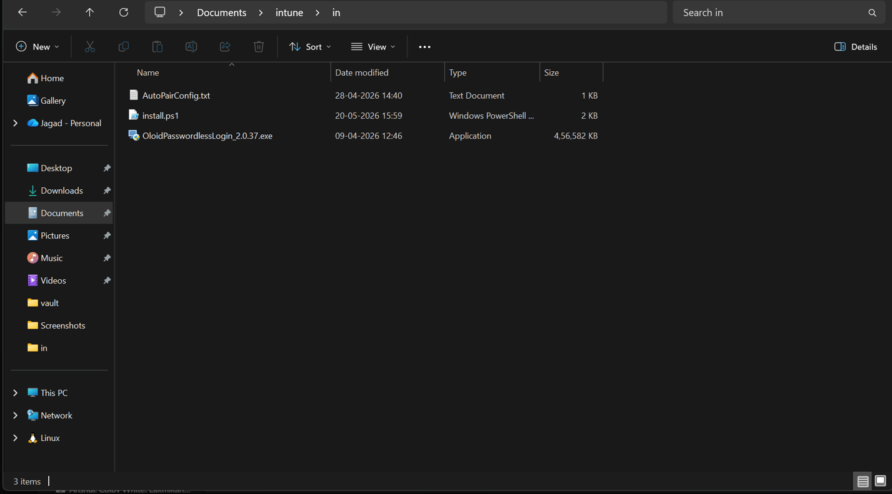
Task: Click chevron after Documents in address bar
Action: (x=261, y=12)
